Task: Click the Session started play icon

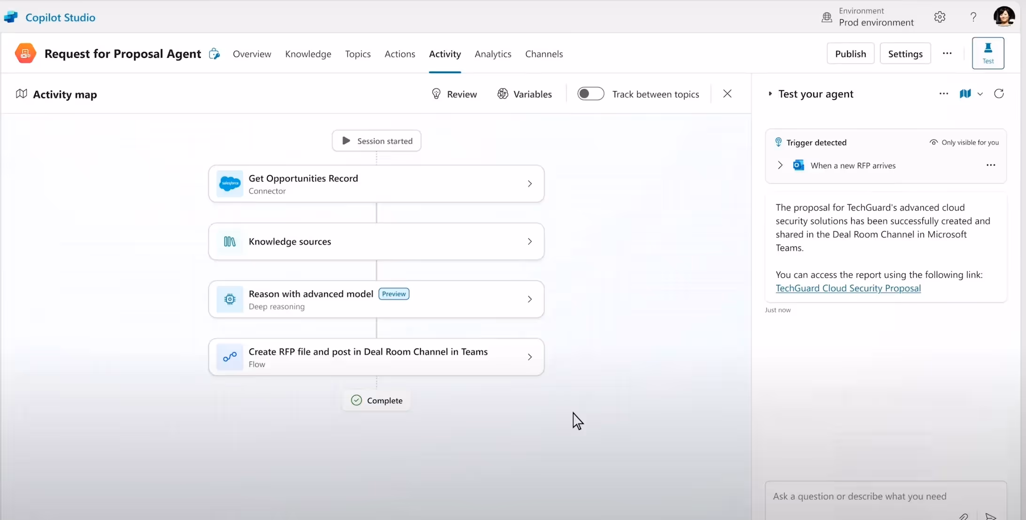Action: coord(346,140)
